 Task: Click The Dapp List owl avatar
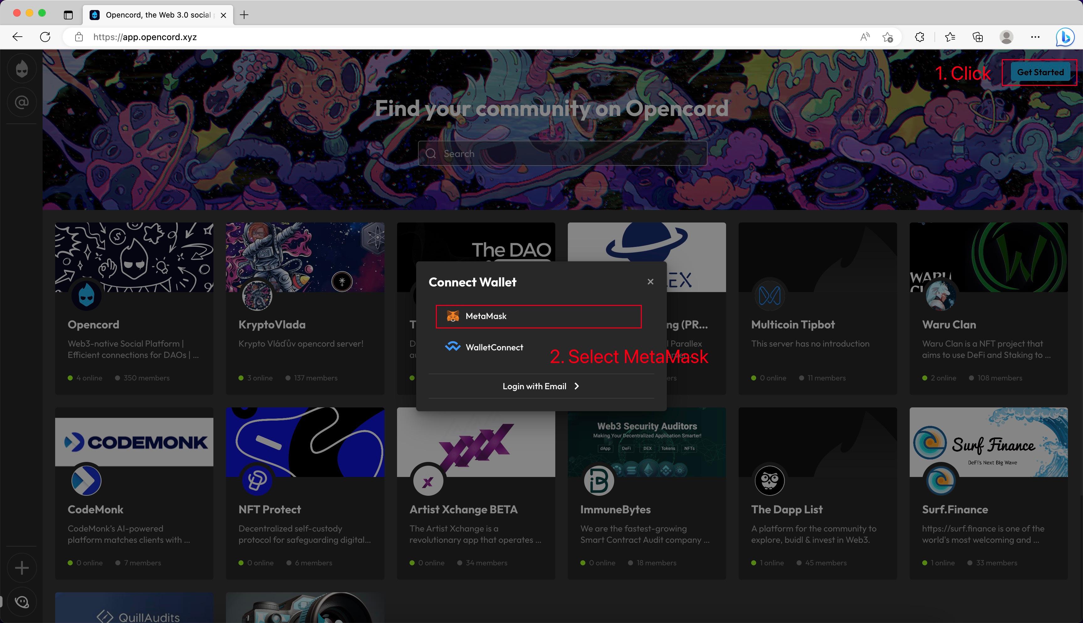(770, 480)
